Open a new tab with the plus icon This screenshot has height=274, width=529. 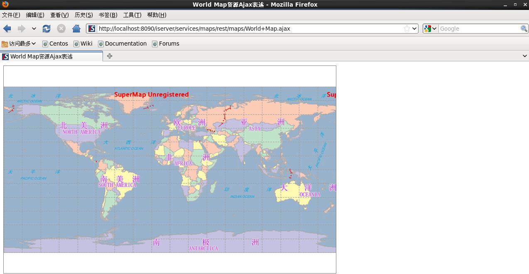click(x=110, y=56)
